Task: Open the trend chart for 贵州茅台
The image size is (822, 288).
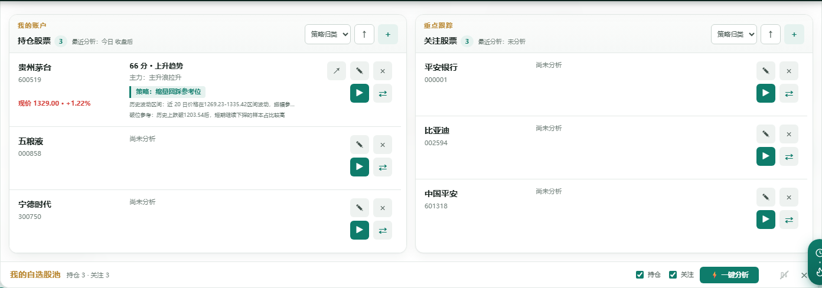Action: pos(337,71)
